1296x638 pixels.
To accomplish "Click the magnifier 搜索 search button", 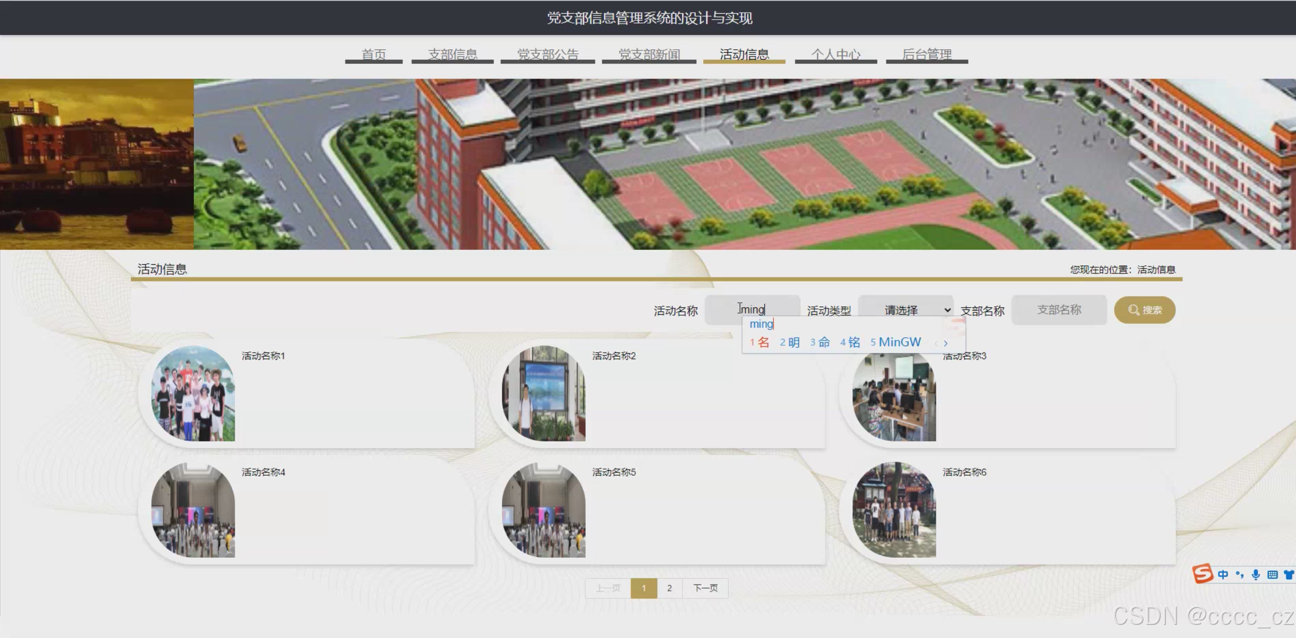I will tap(1145, 310).
